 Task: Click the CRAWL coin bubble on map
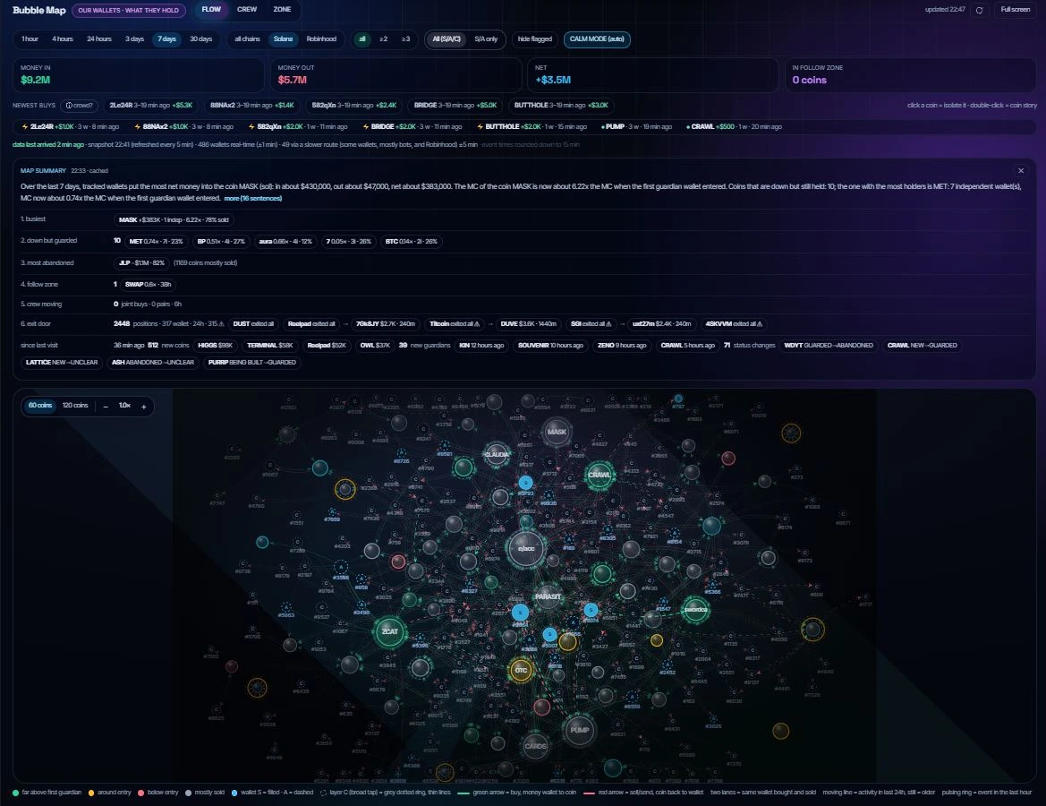coord(599,475)
